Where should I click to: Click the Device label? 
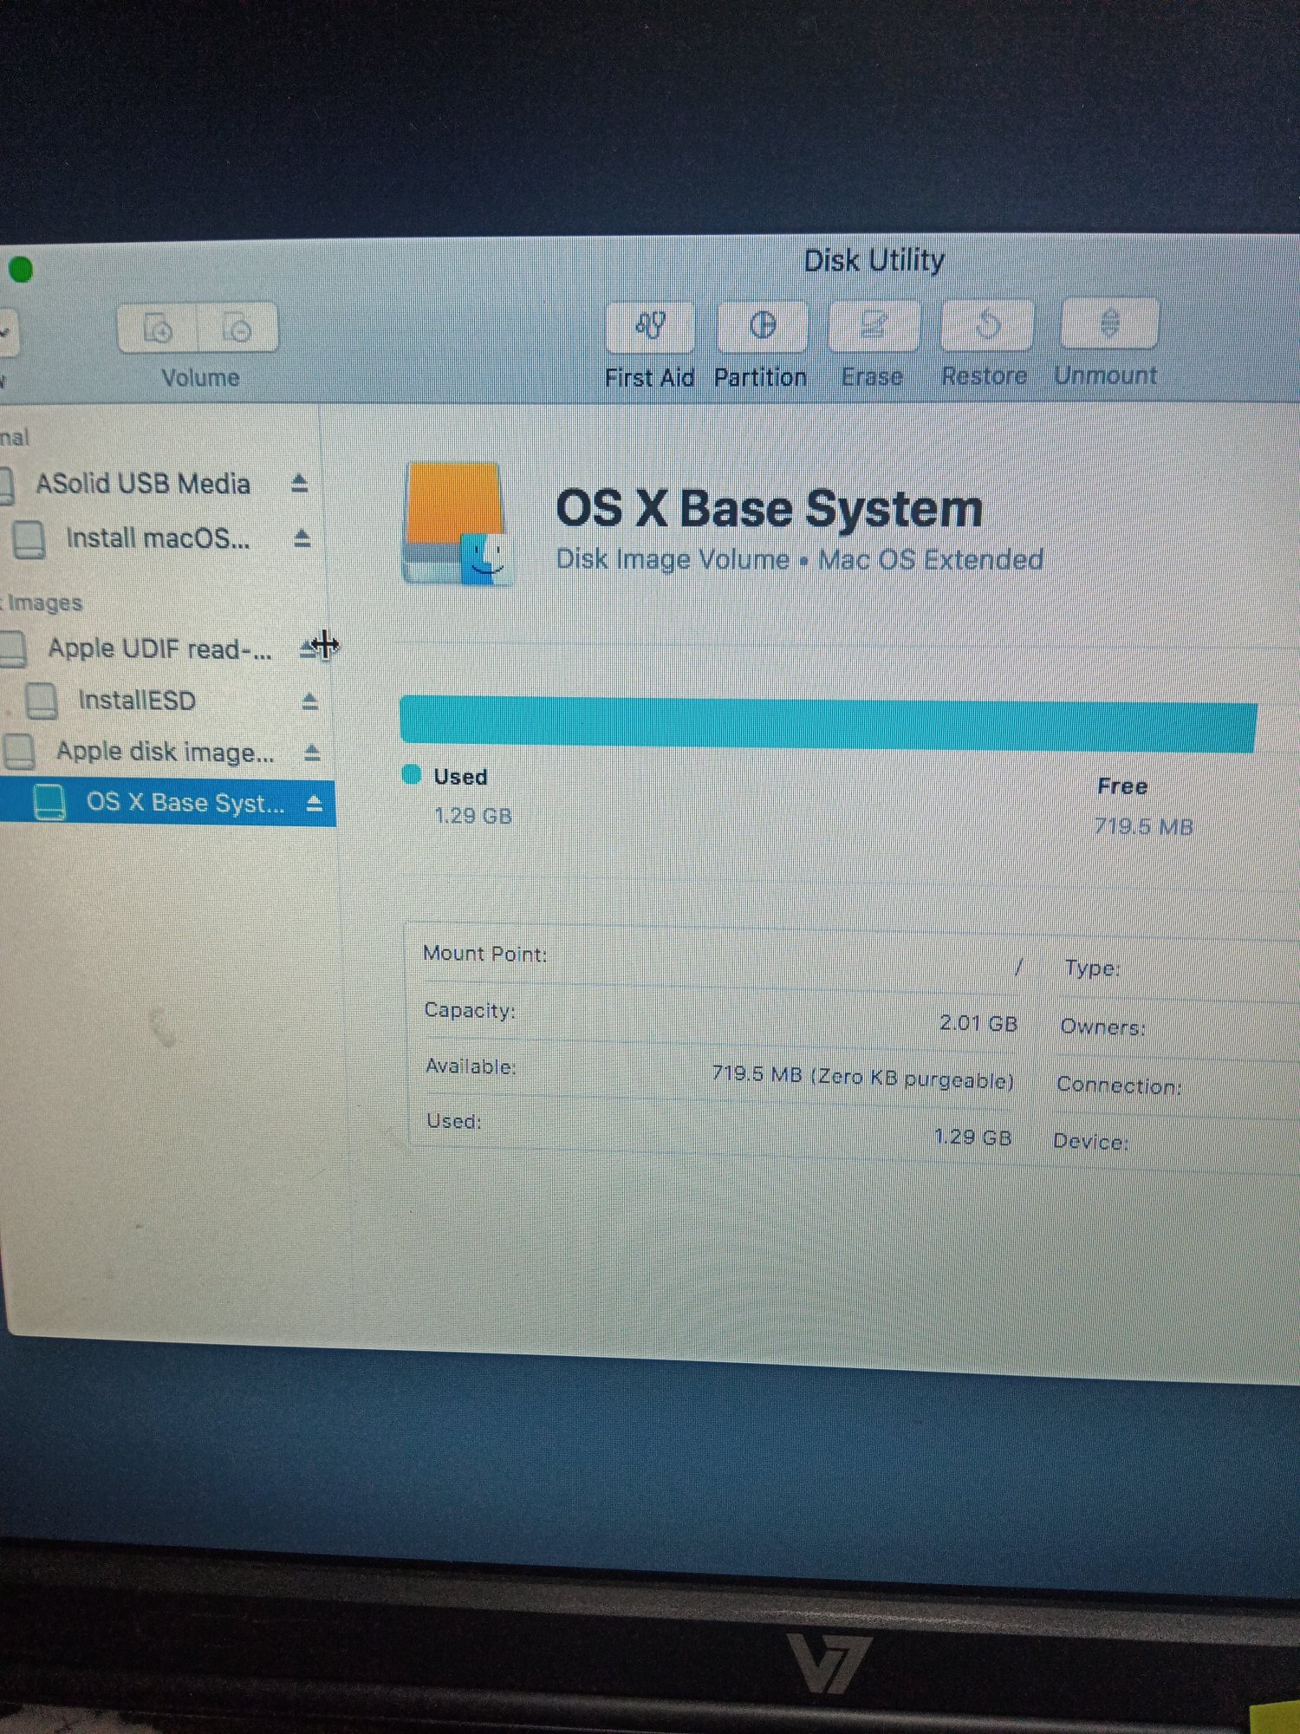(x=1091, y=1142)
